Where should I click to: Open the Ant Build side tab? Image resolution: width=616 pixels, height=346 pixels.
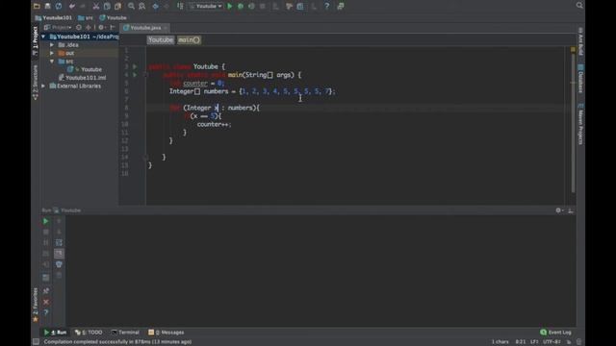pyautogui.click(x=580, y=41)
